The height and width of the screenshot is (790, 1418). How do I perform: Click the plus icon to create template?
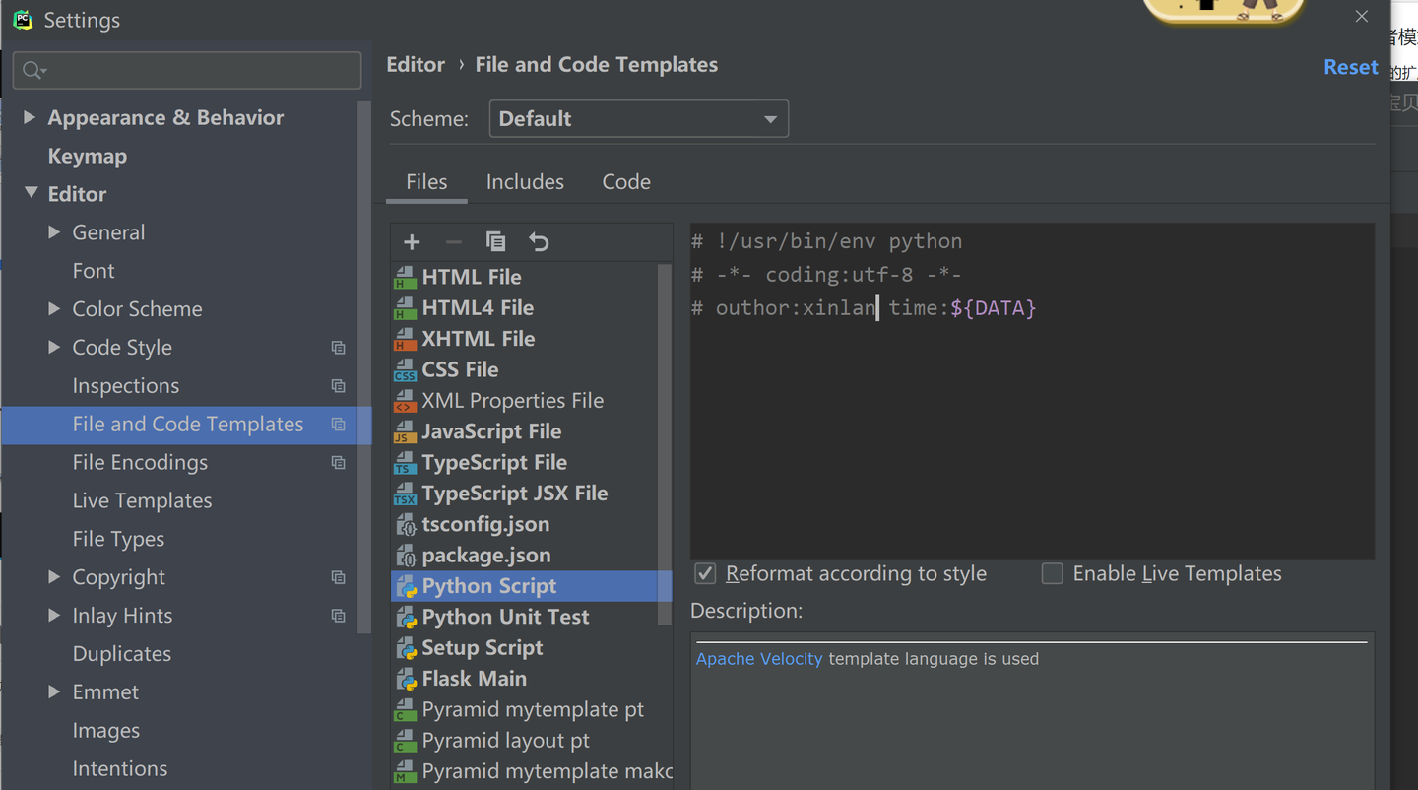[412, 242]
